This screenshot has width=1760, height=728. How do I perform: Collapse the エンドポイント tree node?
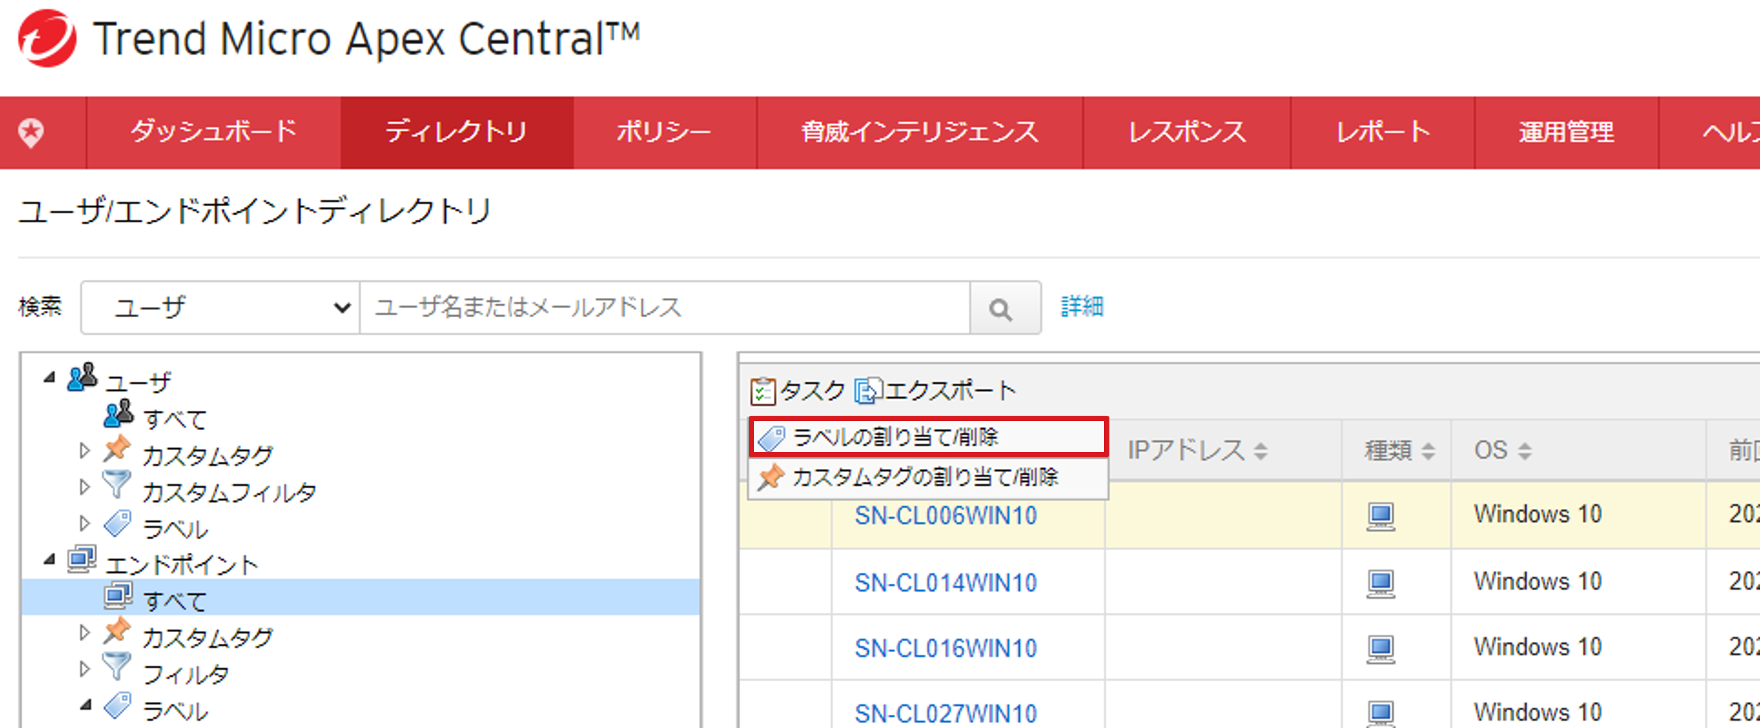pos(49,559)
